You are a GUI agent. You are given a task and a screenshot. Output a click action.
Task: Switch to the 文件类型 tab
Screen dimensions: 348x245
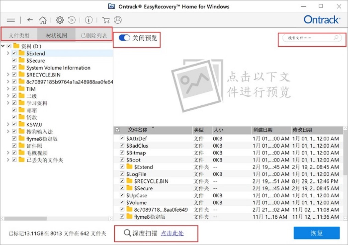coord(19,35)
